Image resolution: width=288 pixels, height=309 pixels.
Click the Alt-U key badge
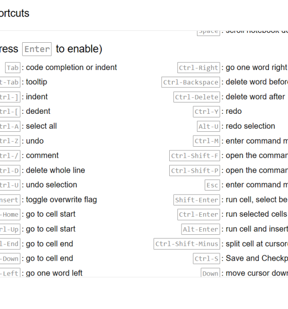[208, 126]
